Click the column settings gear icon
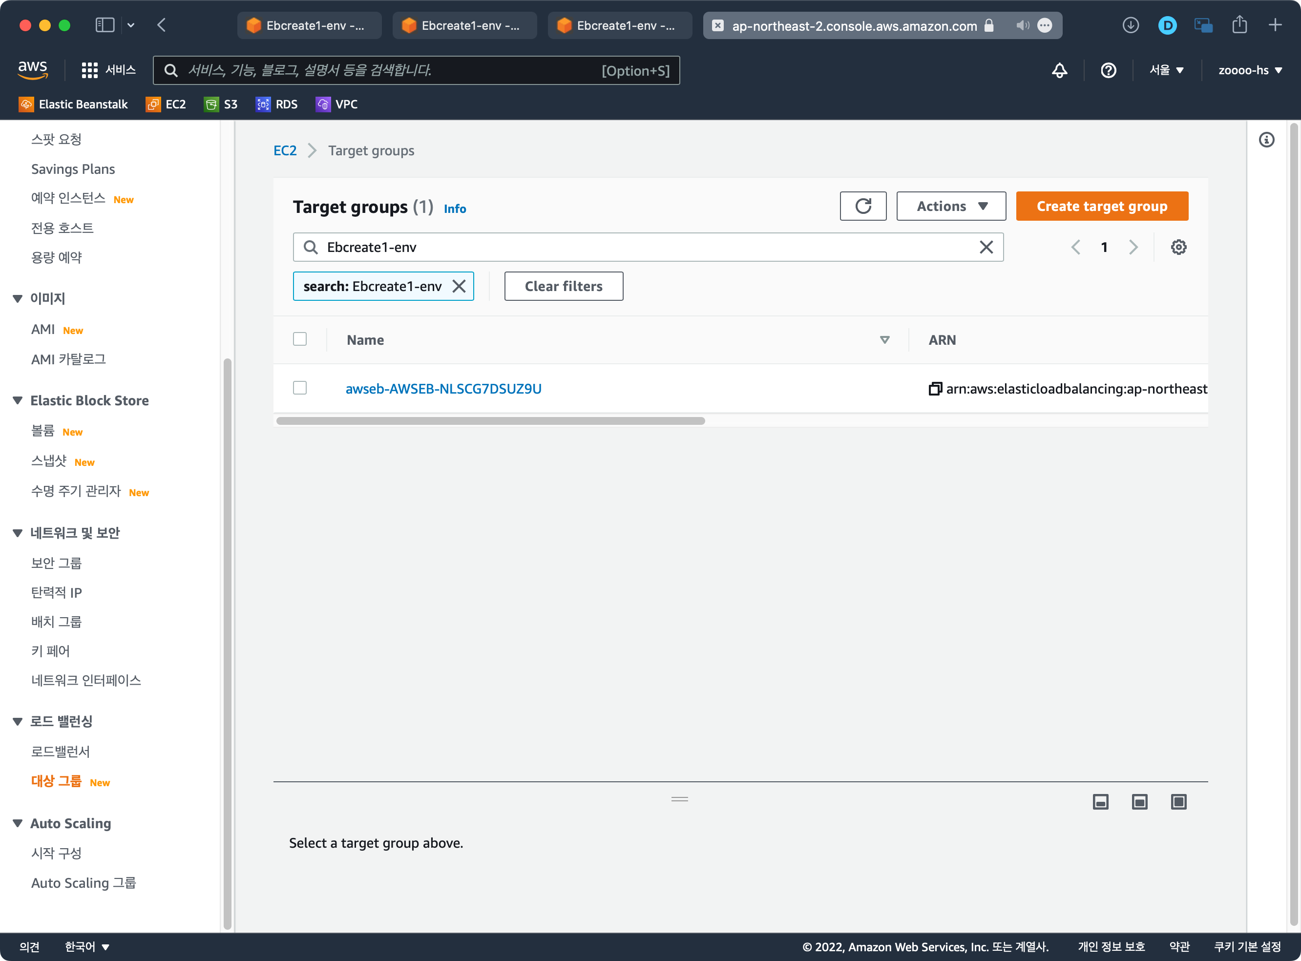Viewport: 1301px width, 961px height. pos(1179,247)
